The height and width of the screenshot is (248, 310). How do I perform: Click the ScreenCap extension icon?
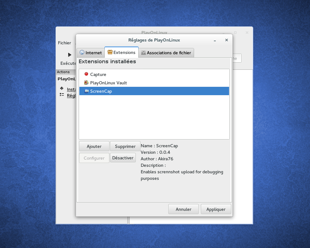86,91
